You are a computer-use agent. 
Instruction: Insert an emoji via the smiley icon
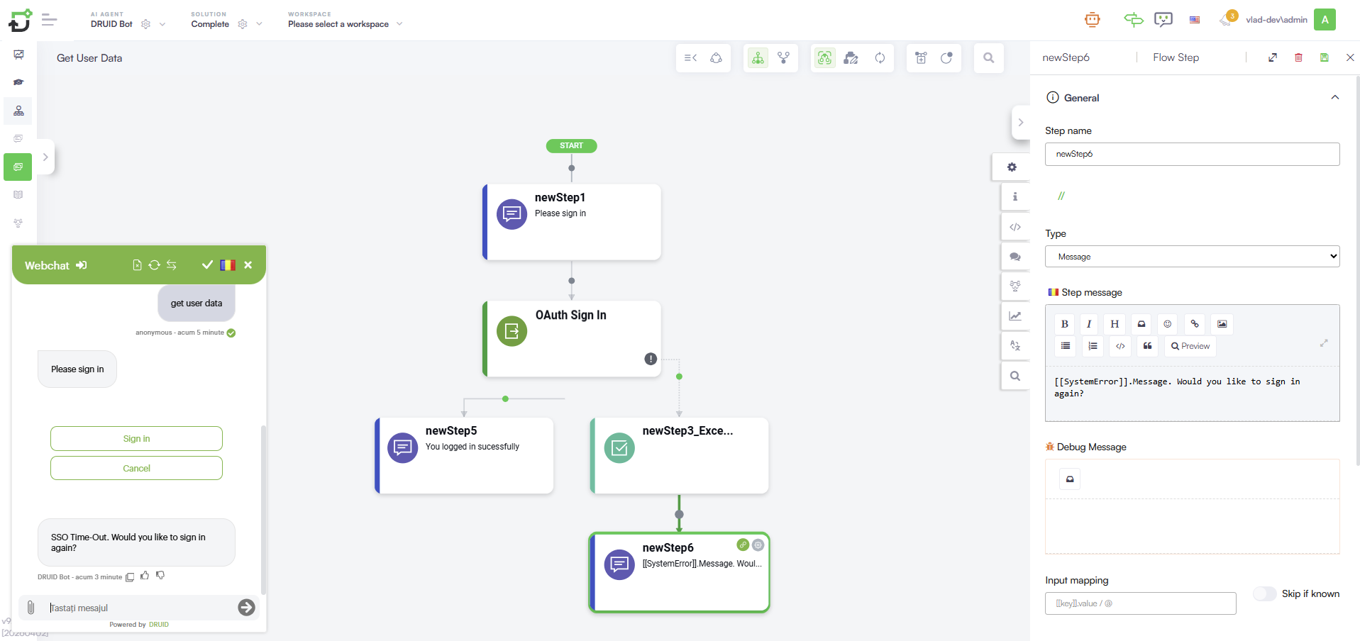tap(1167, 324)
